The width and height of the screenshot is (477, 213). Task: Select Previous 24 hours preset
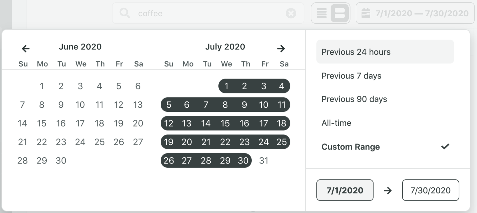point(385,52)
